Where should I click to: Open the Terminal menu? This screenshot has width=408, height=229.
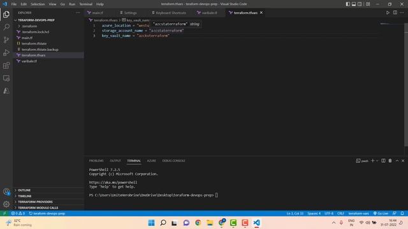85,4
